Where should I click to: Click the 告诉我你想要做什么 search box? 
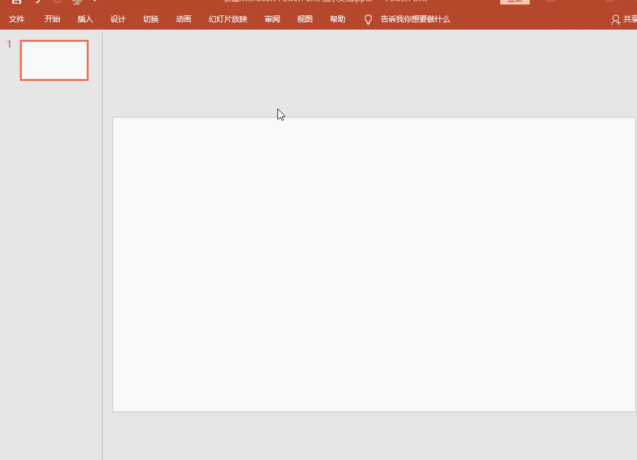pyautogui.click(x=415, y=19)
